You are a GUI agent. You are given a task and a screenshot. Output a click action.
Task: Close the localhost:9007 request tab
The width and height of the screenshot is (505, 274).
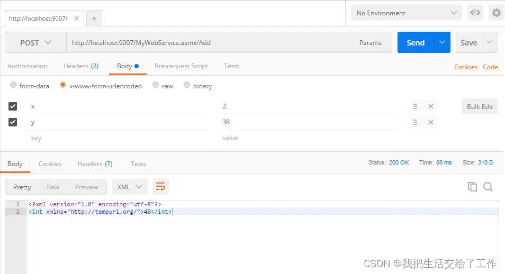76,19
